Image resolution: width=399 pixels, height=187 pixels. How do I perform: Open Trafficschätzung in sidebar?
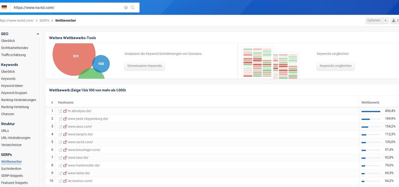(x=13, y=55)
